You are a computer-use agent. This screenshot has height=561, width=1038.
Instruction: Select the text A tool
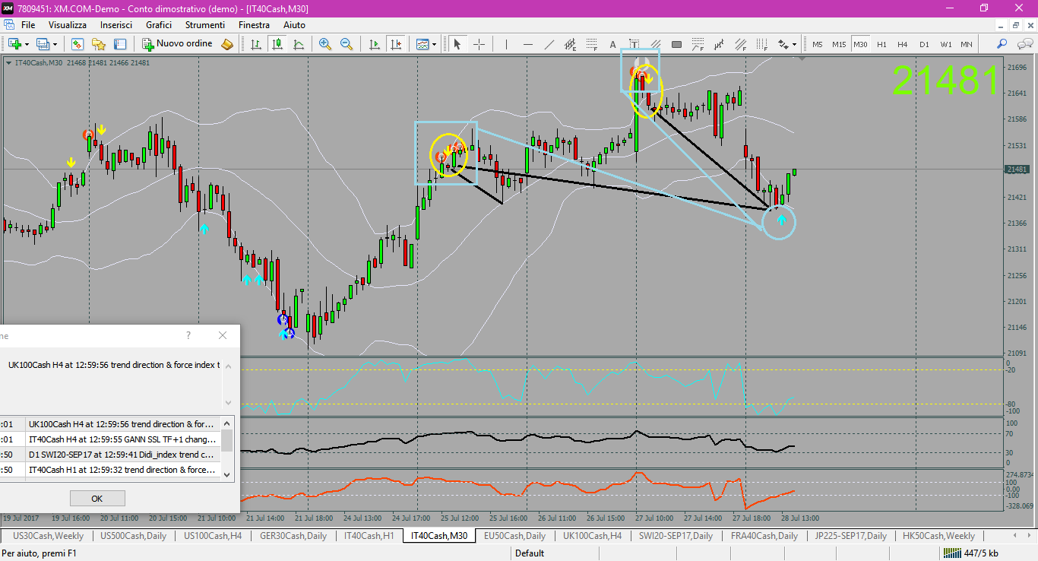(612, 44)
